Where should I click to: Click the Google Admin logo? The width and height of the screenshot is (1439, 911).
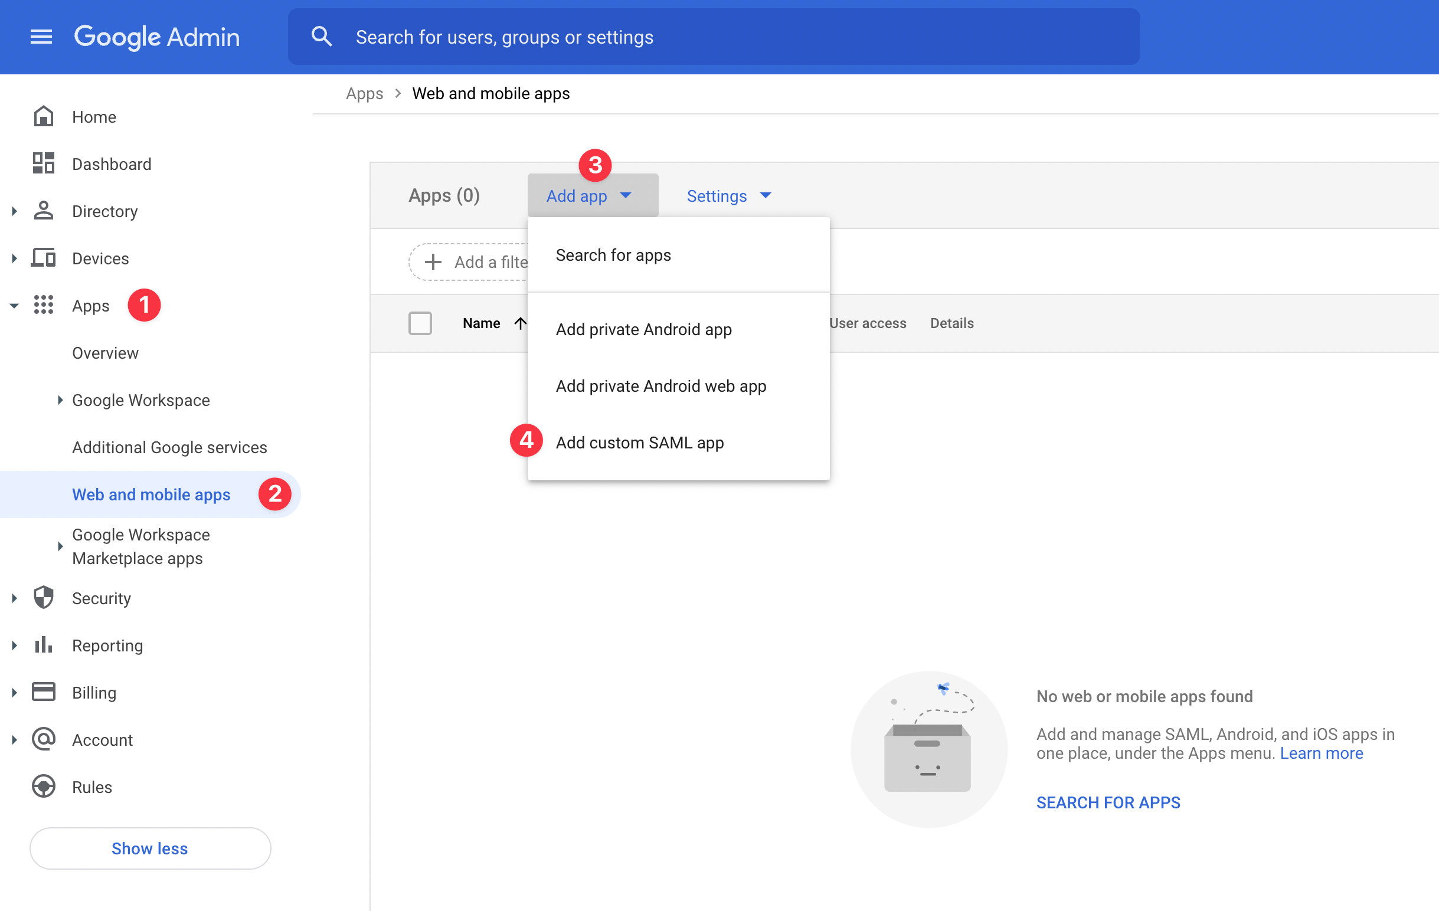pyautogui.click(x=156, y=37)
